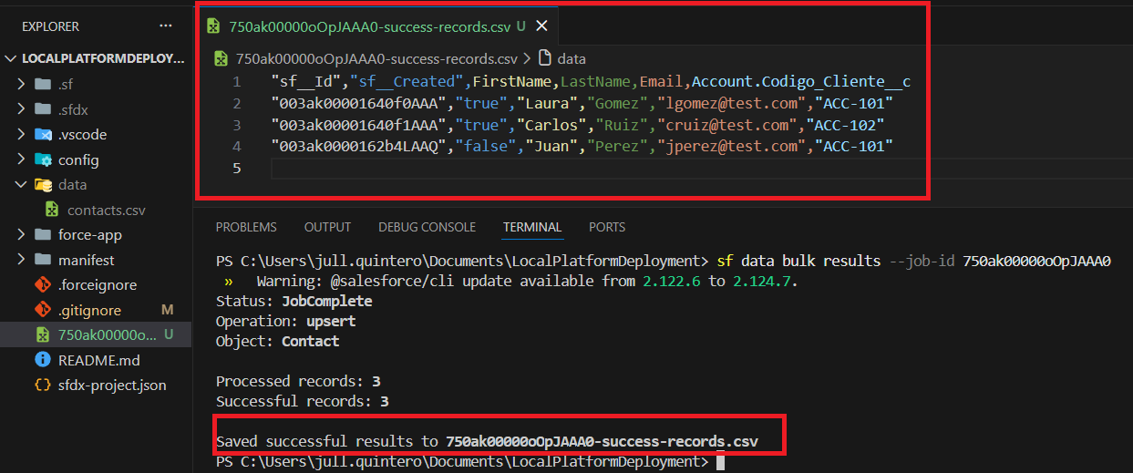Open the Explorer more actions ellipsis
The width and height of the screenshot is (1133, 473).
point(165,26)
